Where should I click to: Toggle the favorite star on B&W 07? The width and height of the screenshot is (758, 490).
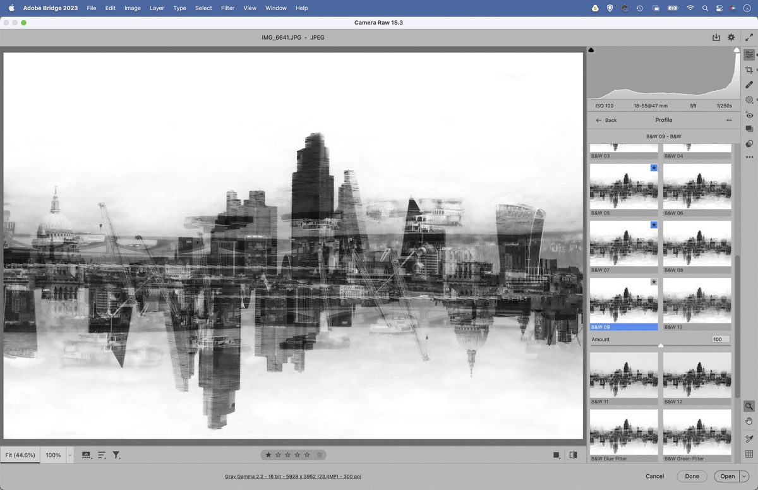pyautogui.click(x=653, y=225)
